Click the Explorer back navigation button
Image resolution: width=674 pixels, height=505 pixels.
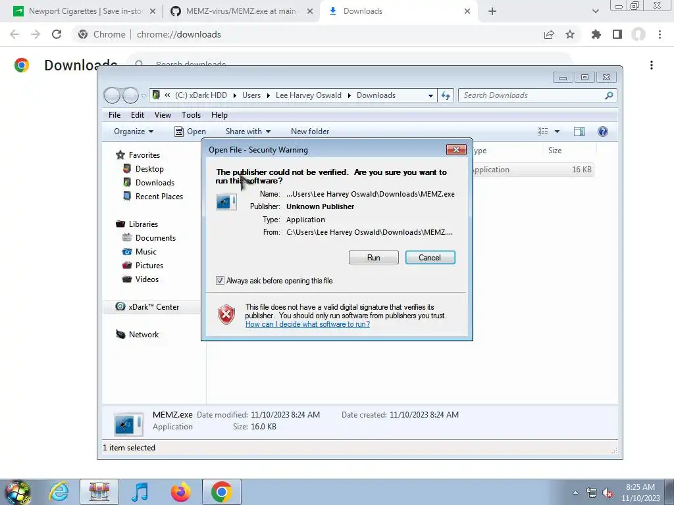112,95
